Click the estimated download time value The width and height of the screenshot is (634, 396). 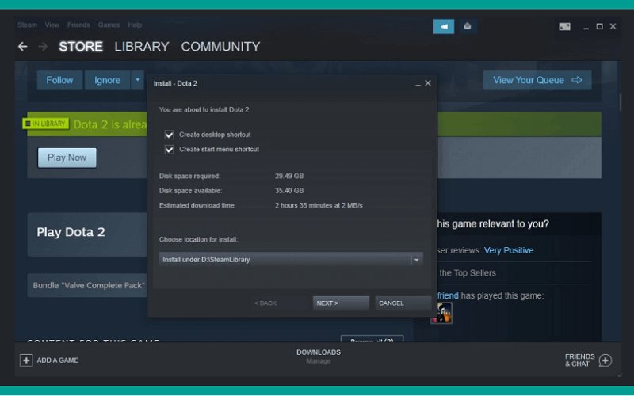tap(319, 205)
